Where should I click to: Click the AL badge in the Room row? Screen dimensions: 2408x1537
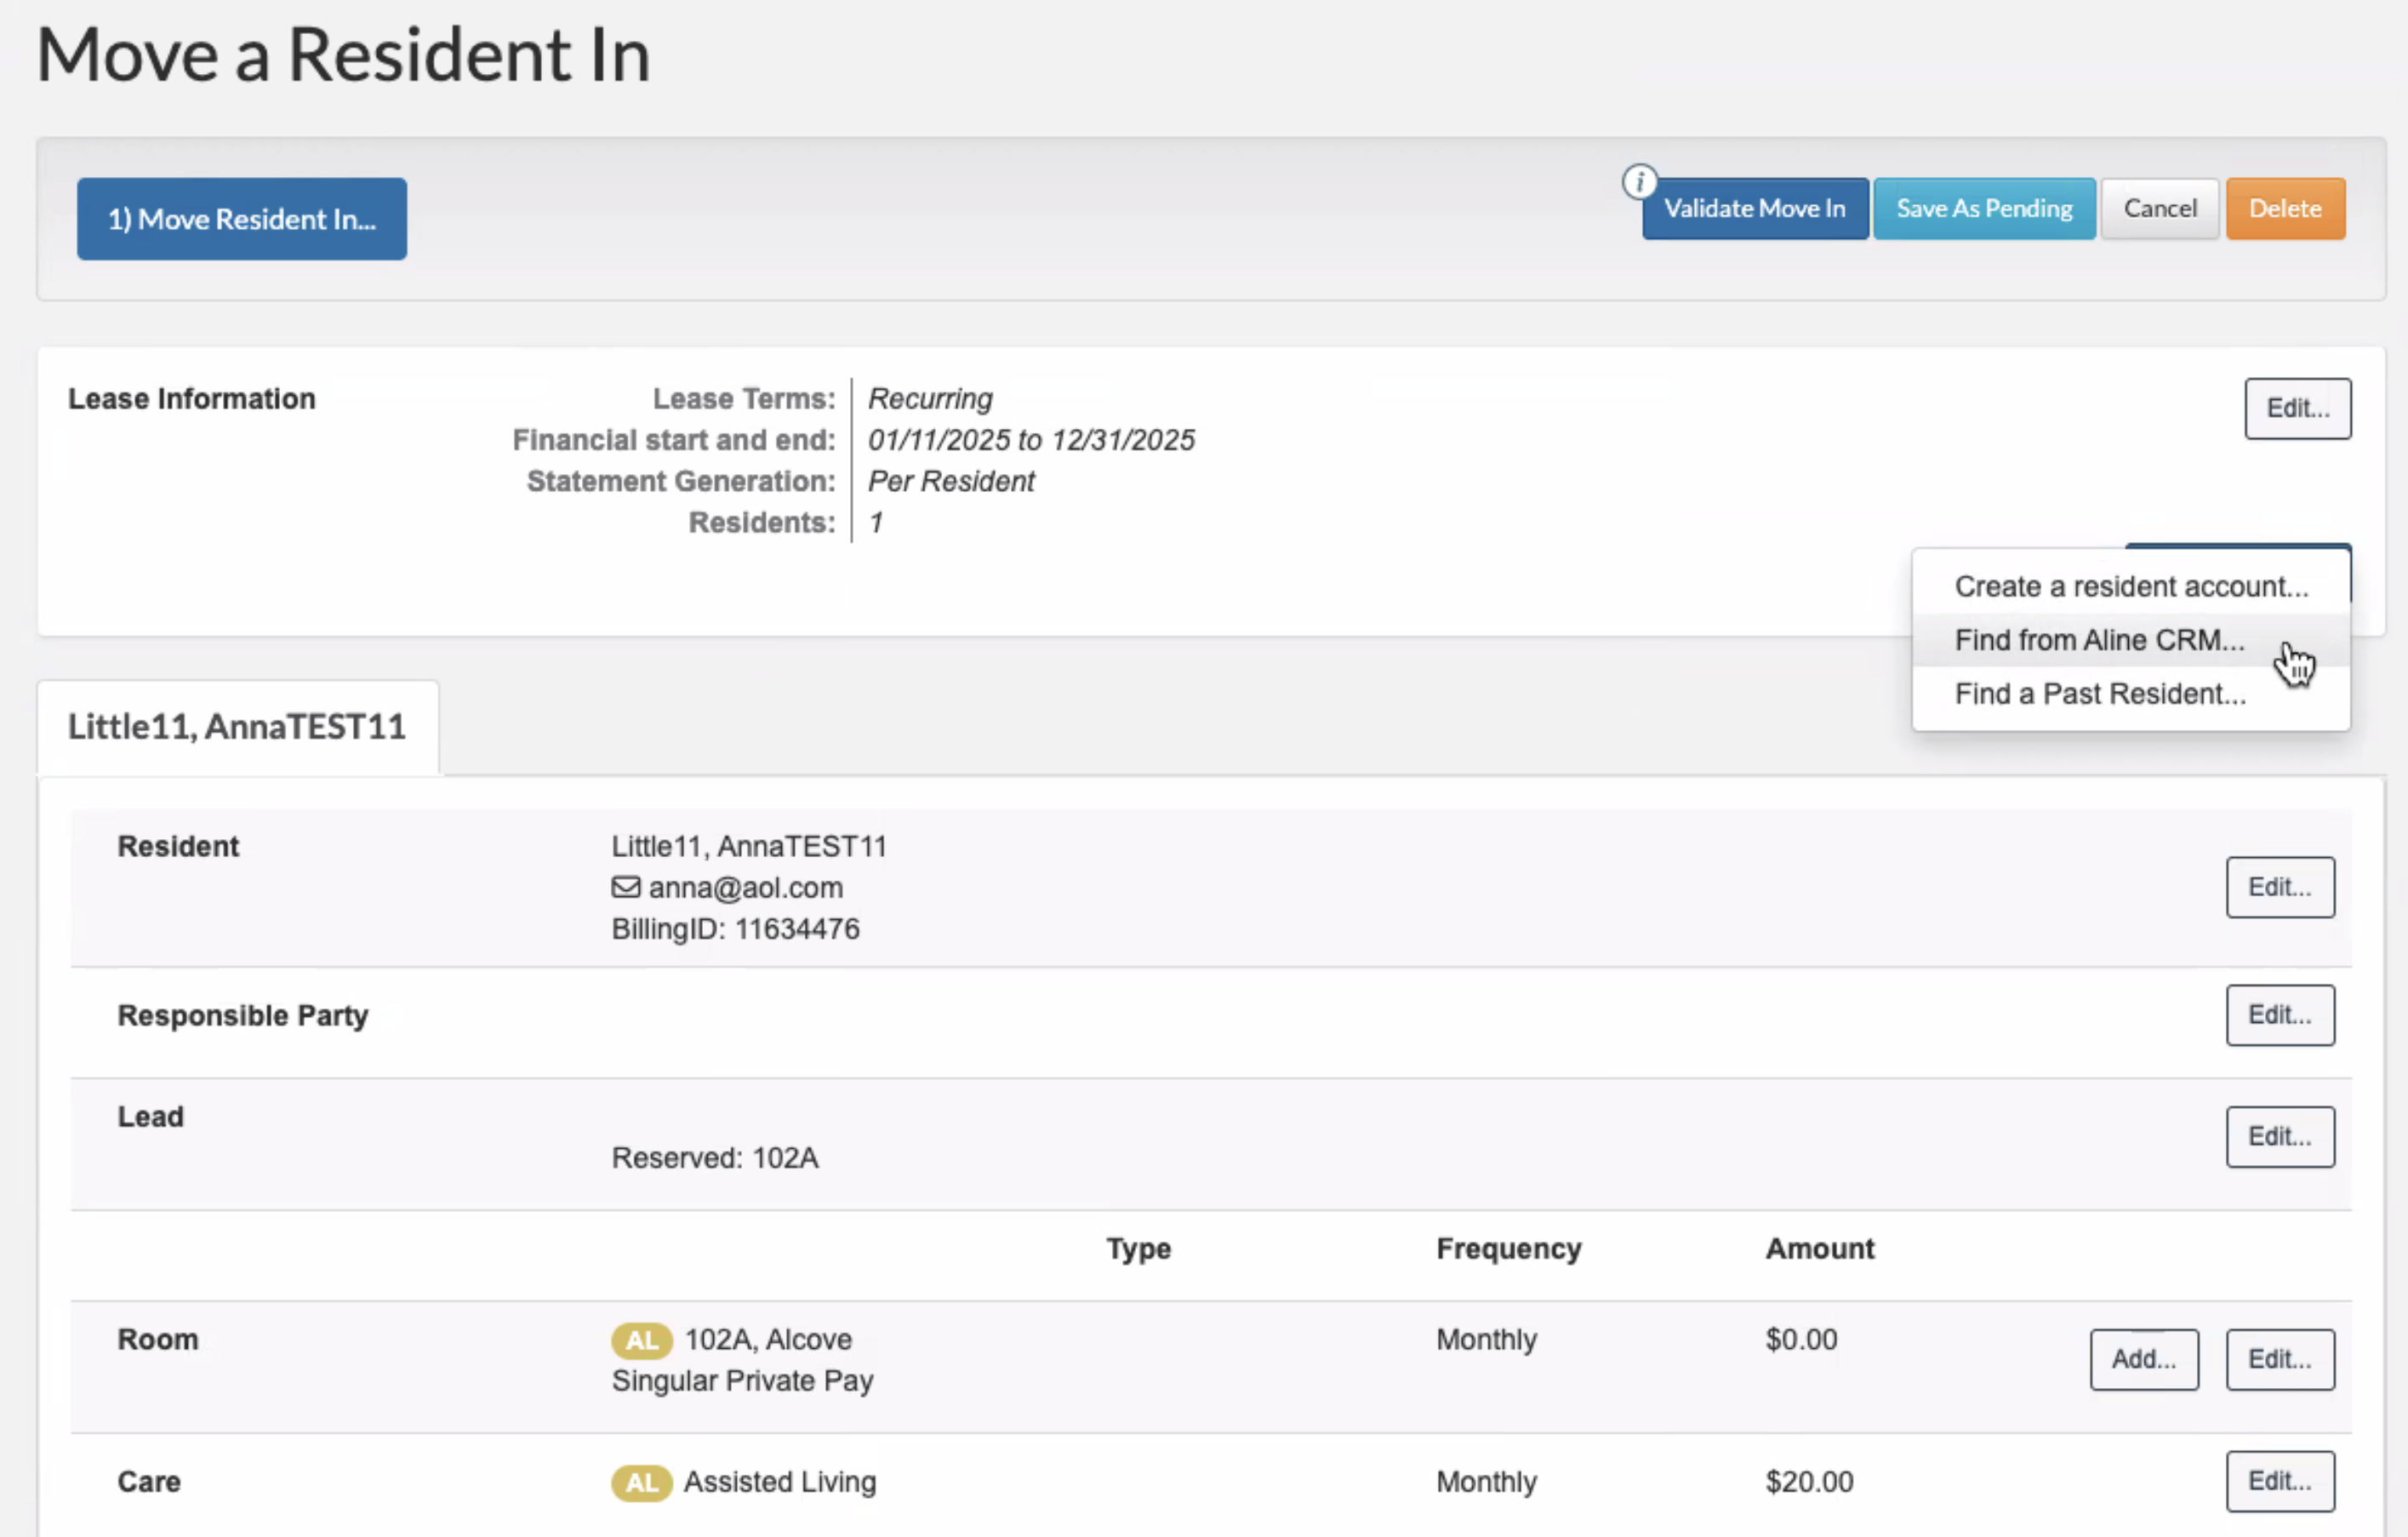click(x=642, y=1340)
